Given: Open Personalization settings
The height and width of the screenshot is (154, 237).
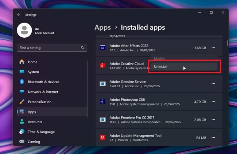Looking at the screenshot, I should [52, 102].
